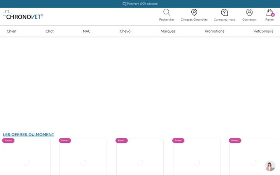
Task: Click the secure payment card icon
Action: point(124,4)
